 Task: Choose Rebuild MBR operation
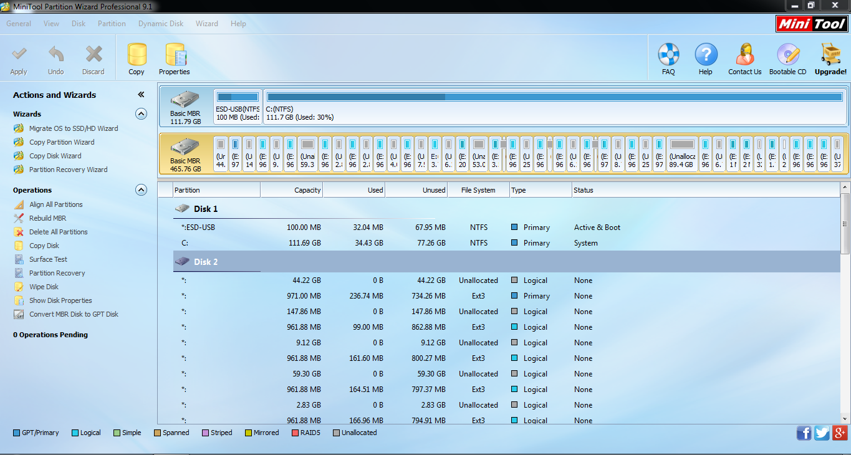pos(47,218)
